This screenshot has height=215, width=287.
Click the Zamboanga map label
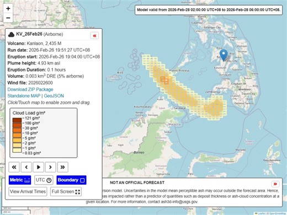click(x=212, y=92)
